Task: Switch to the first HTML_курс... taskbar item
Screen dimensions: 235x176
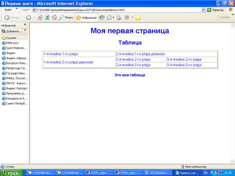Action: [98, 173]
